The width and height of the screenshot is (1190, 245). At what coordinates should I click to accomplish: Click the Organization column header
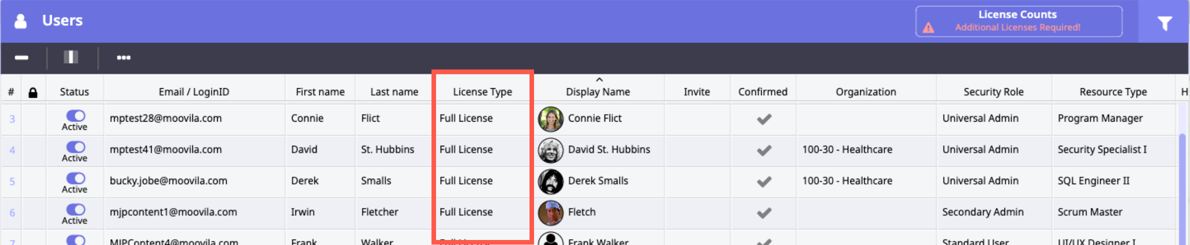[x=865, y=92]
